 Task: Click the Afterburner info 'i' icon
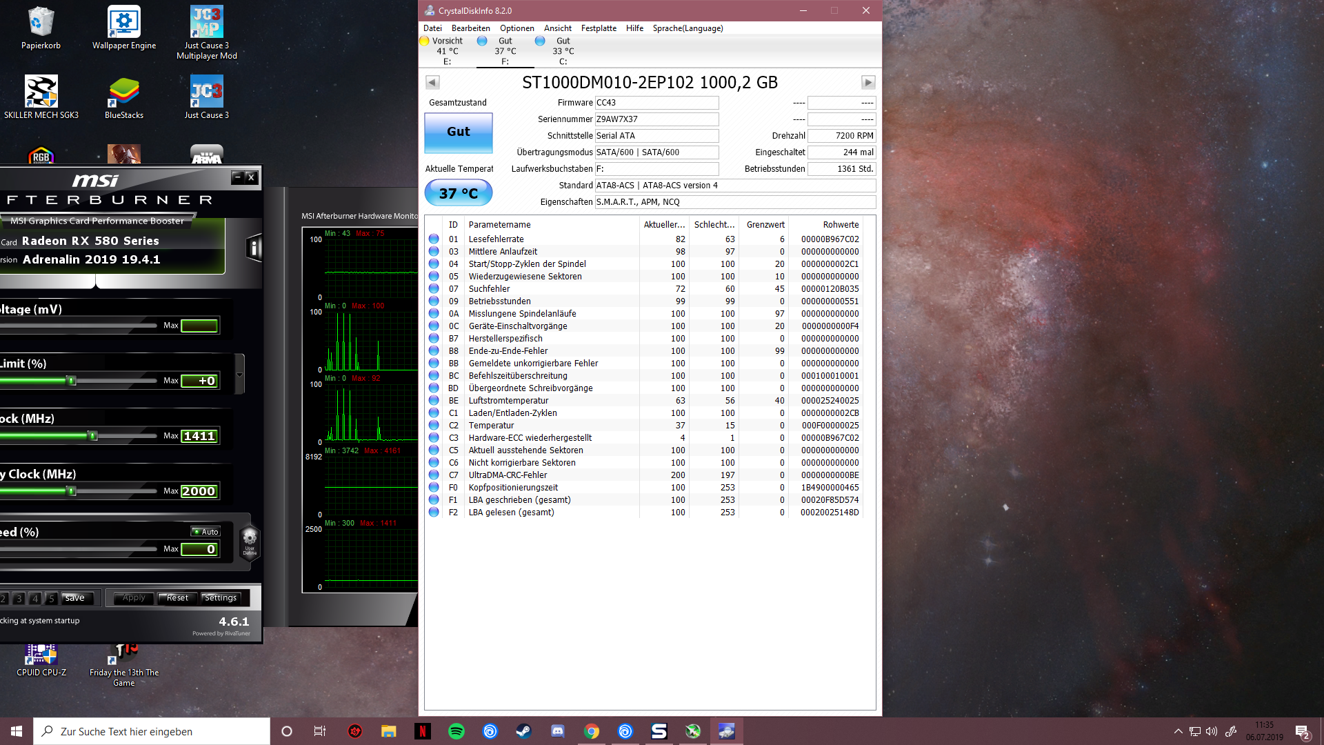point(254,248)
